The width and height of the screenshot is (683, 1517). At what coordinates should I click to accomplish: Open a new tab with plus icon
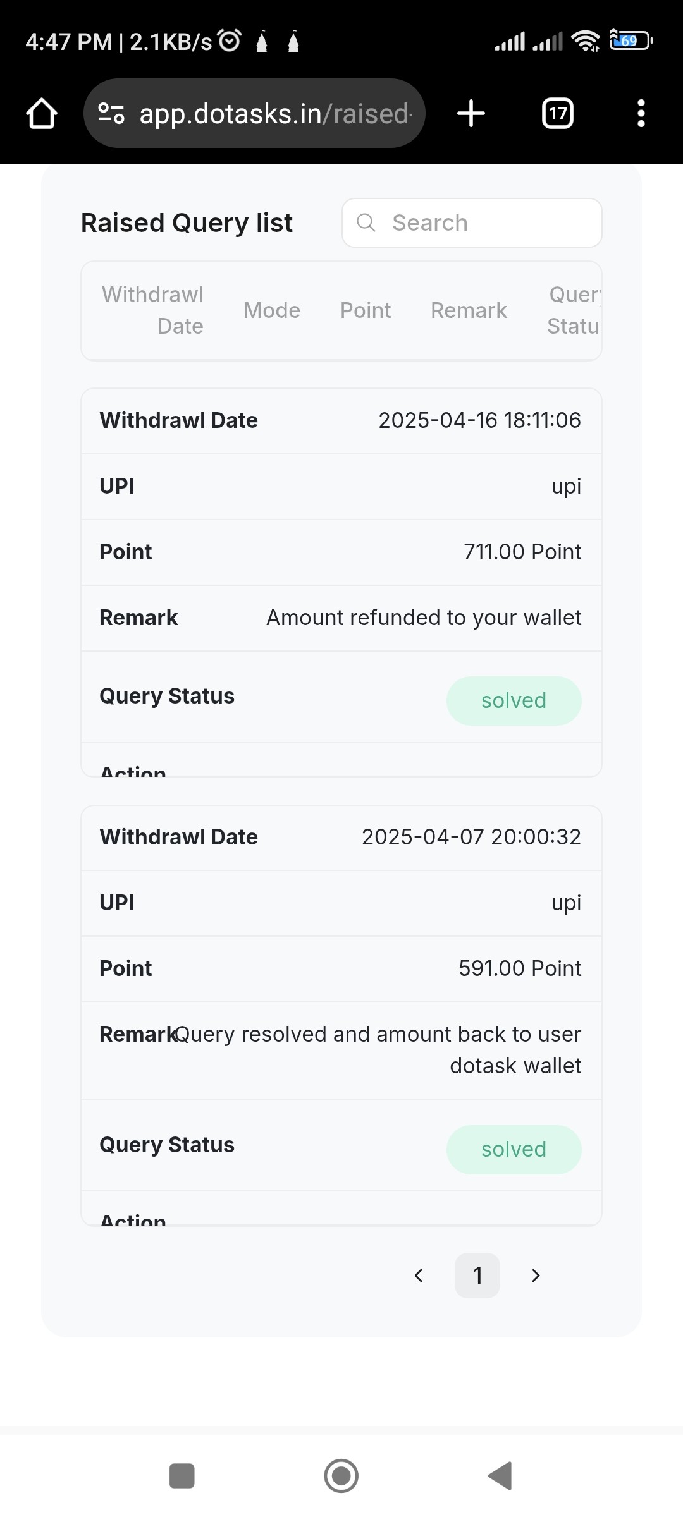(471, 114)
